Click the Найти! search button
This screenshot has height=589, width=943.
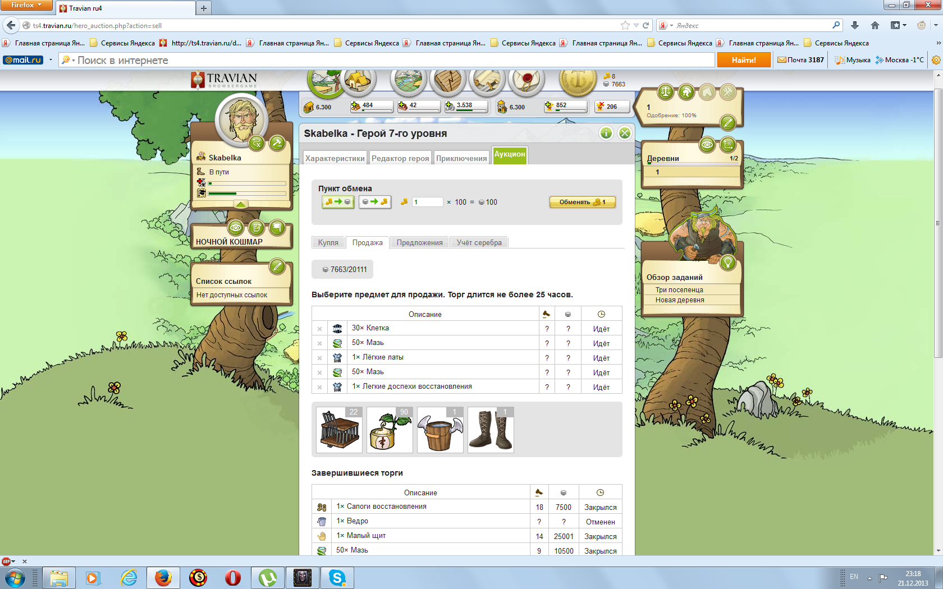(744, 60)
